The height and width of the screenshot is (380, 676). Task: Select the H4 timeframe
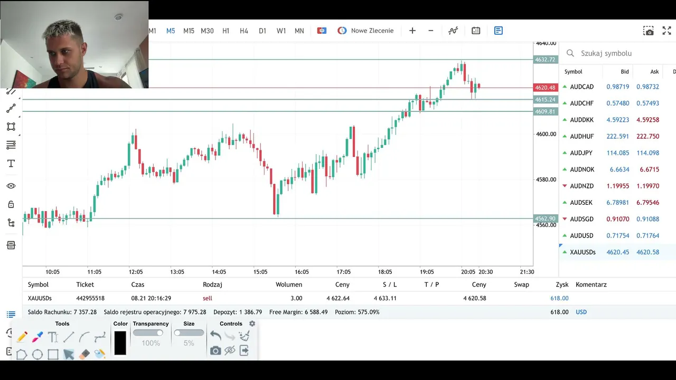(244, 31)
